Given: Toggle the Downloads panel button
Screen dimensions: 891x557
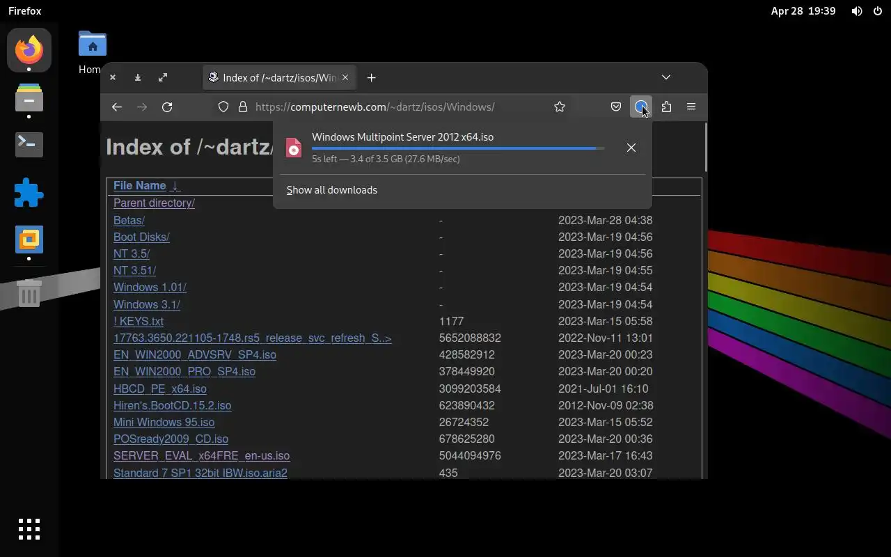Looking at the screenshot, I should coord(641,107).
